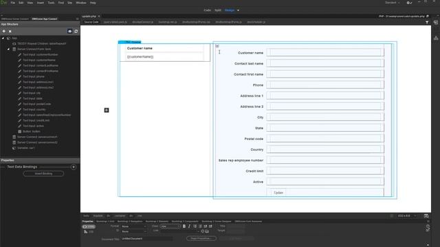
Task: Click the Phone input field
Action: (325, 85)
